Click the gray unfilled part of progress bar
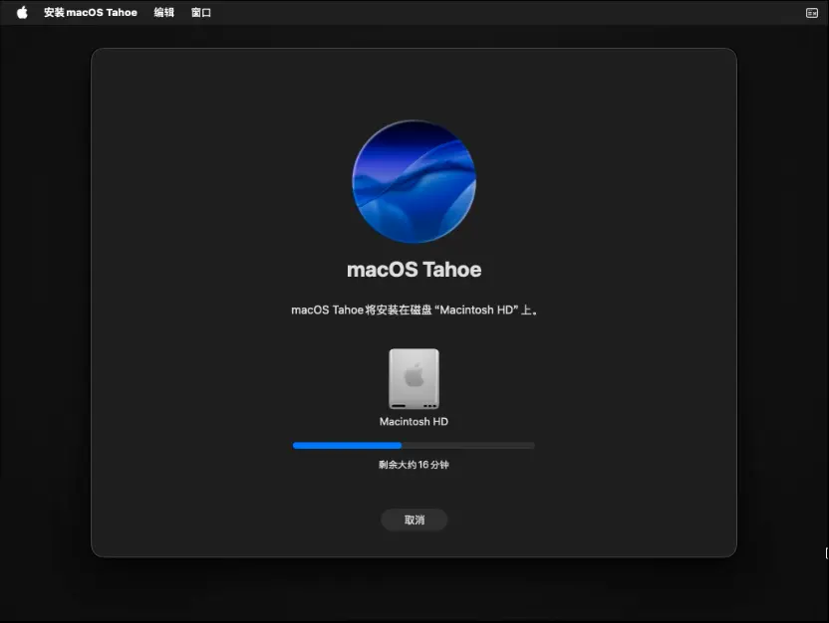Image resolution: width=829 pixels, height=623 pixels. tap(468, 446)
